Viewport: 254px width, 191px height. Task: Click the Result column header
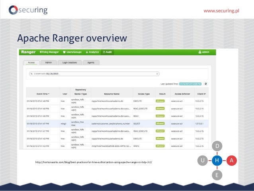(162, 94)
